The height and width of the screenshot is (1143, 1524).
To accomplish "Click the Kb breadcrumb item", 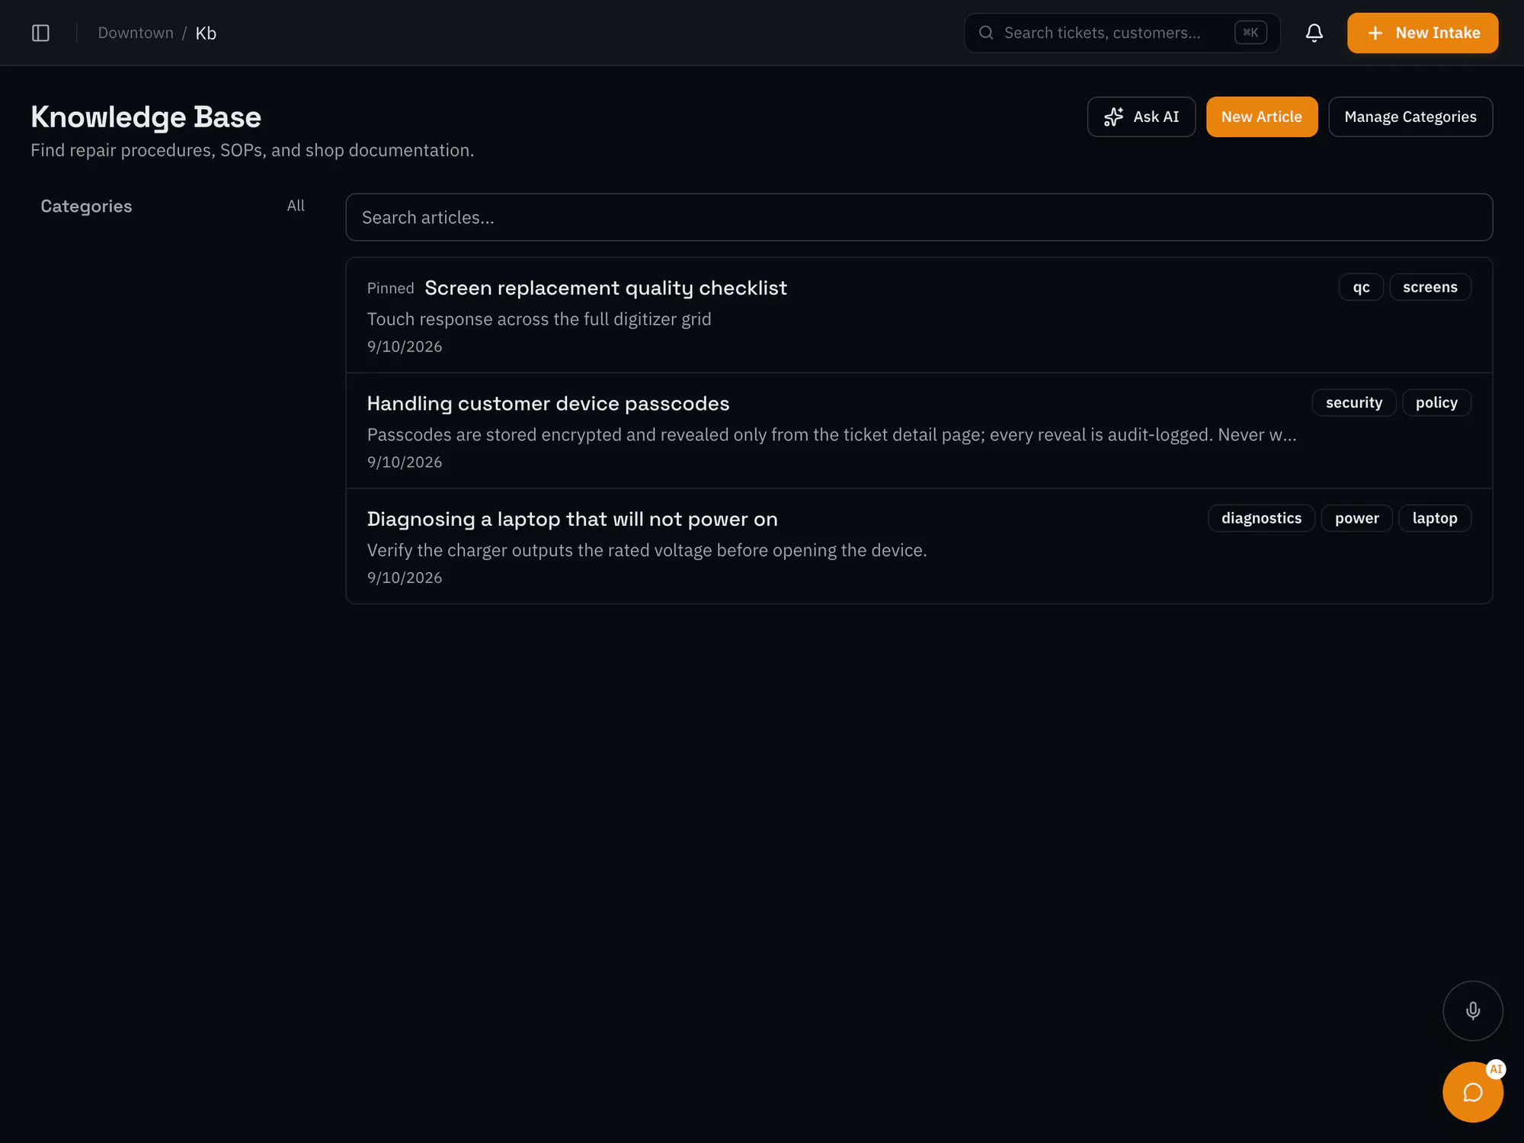I will (206, 33).
